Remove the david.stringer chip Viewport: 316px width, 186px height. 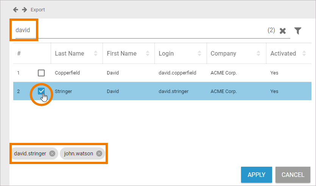52,153
